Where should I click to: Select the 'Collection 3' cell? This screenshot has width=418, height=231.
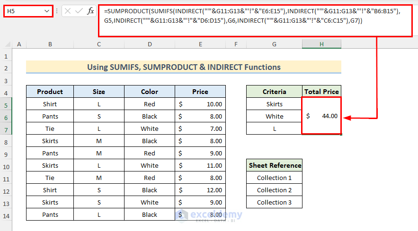(x=274, y=202)
